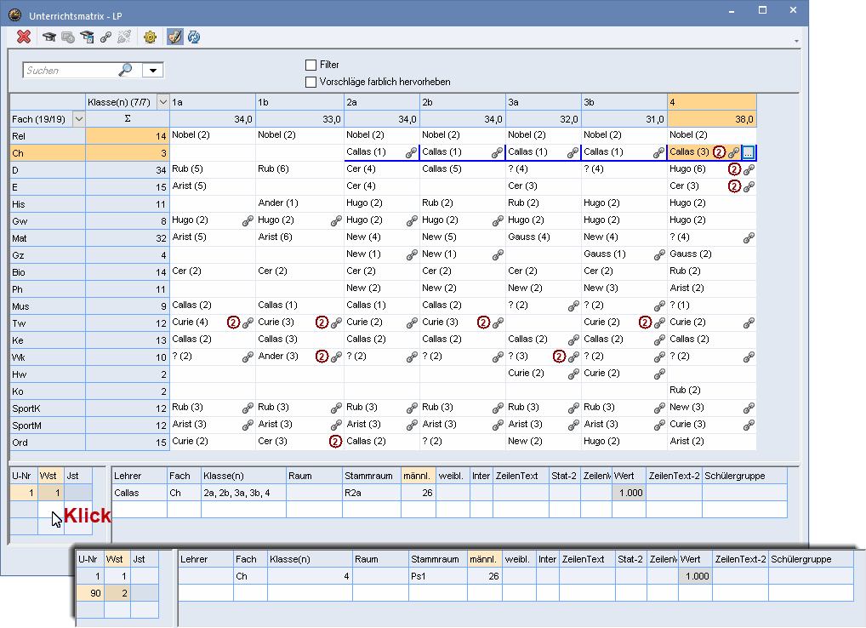Viewport: 866px width, 628px height.
Task: Select the Ord subject row header
Action: pyautogui.click(x=48, y=442)
